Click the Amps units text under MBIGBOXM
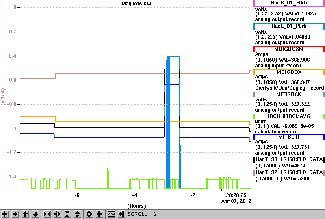 pyautogui.click(x=262, y=54)
